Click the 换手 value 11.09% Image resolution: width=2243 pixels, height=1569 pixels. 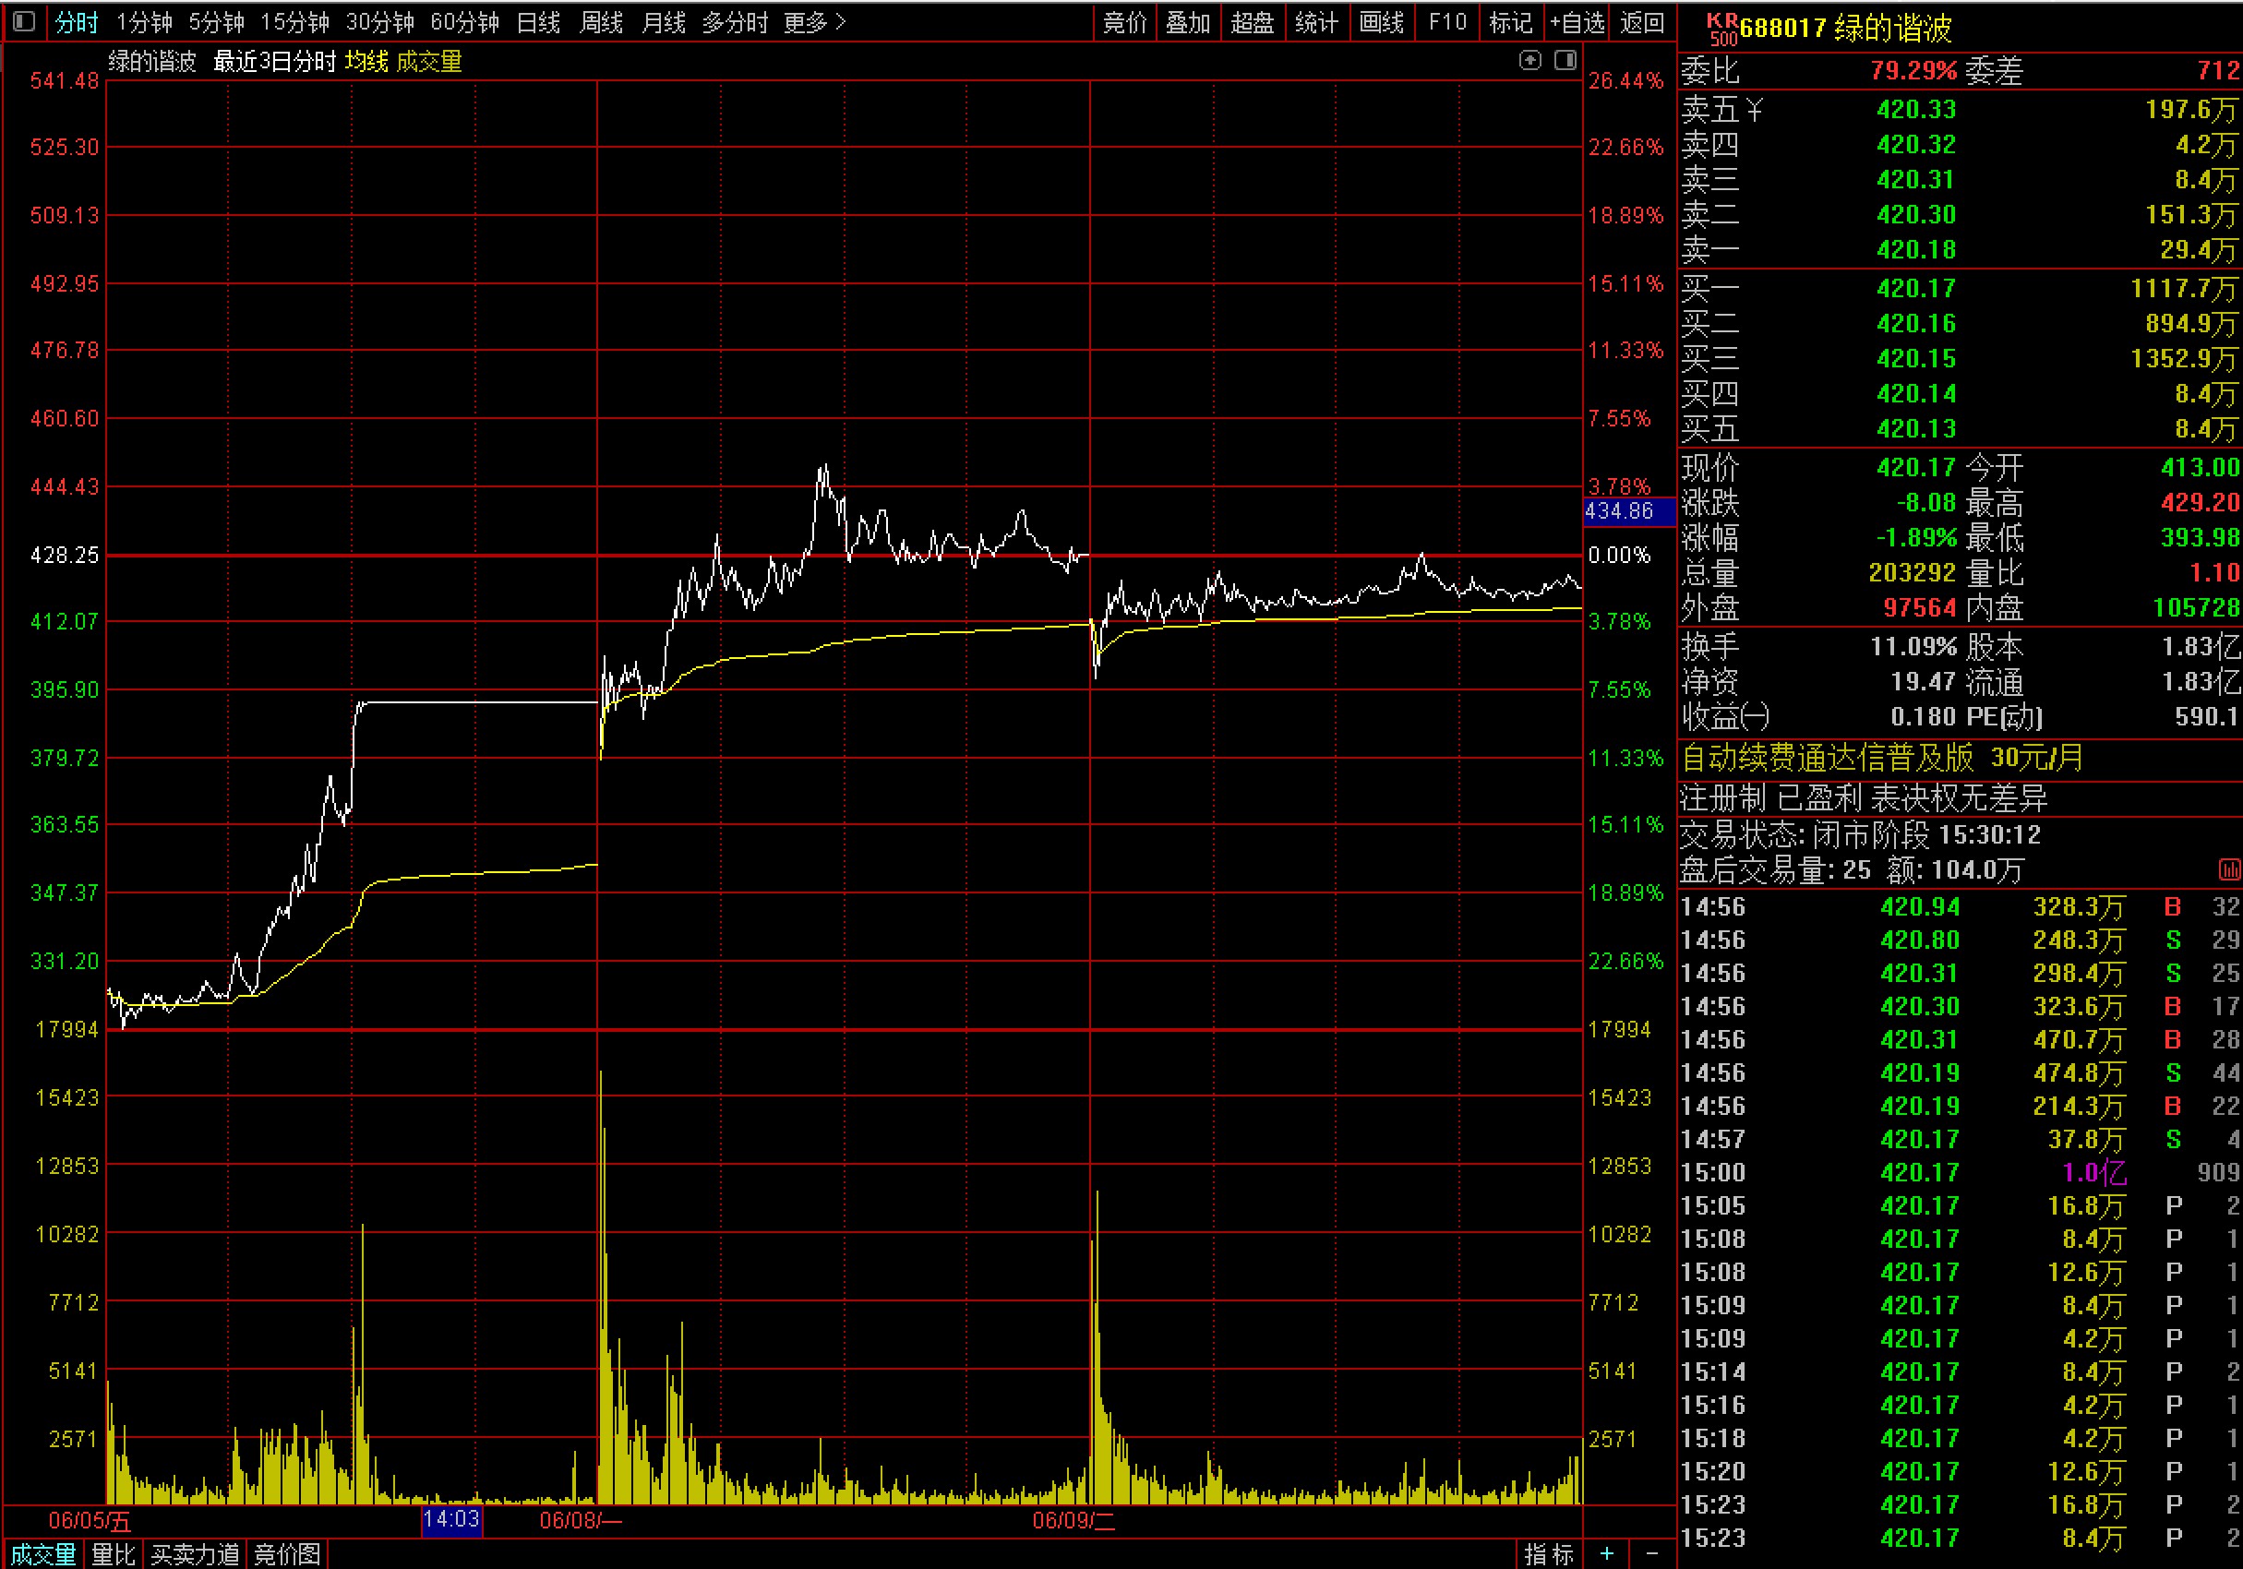(x=1913, y=647)
